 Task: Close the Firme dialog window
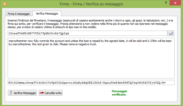point(175,3)
